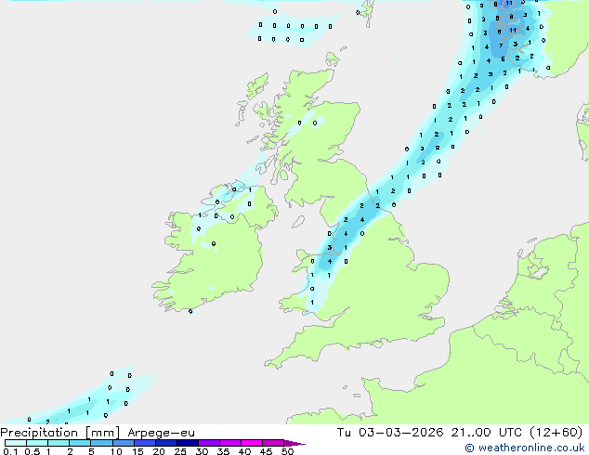Viewport: 589px width, 455px height.
Task: Select the 0.5–1 mm legend swatch
Action: click(x=37, y=443)
